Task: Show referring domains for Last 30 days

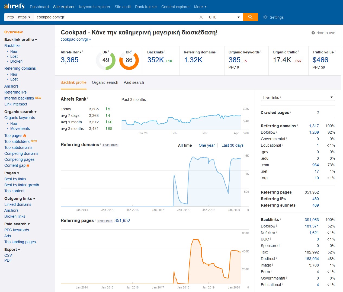Action: [232, 145]
